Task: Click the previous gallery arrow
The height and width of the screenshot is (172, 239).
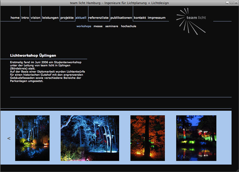Action: 9,138
